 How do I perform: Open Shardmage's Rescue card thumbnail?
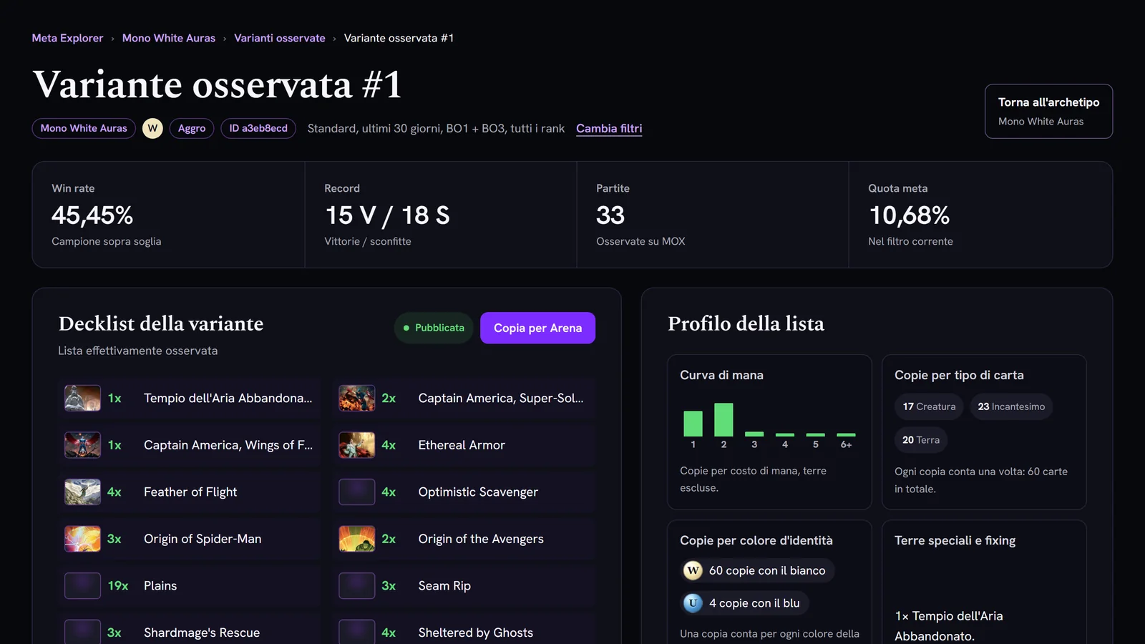coord(82,632)
